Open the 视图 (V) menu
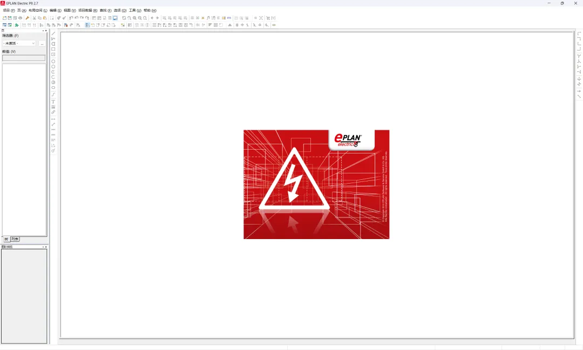 (x=70, y=10)
